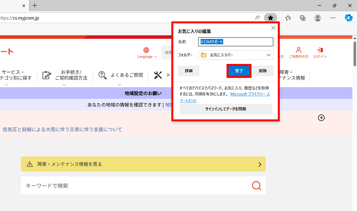Open the Read Aloud icon in address bar

pos(257,18)
